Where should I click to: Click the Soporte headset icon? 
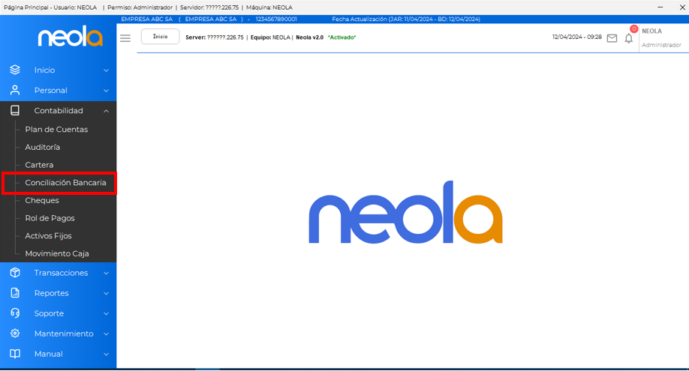pos(15,313)
